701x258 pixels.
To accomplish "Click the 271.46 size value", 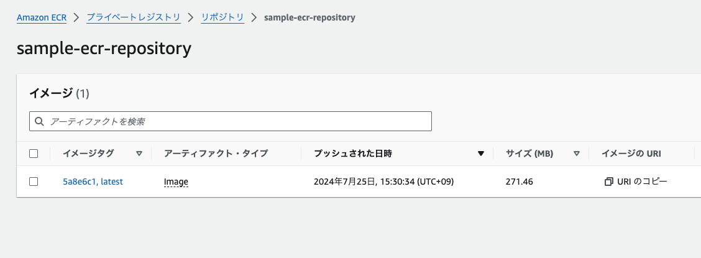I will (x=520, y=182).
